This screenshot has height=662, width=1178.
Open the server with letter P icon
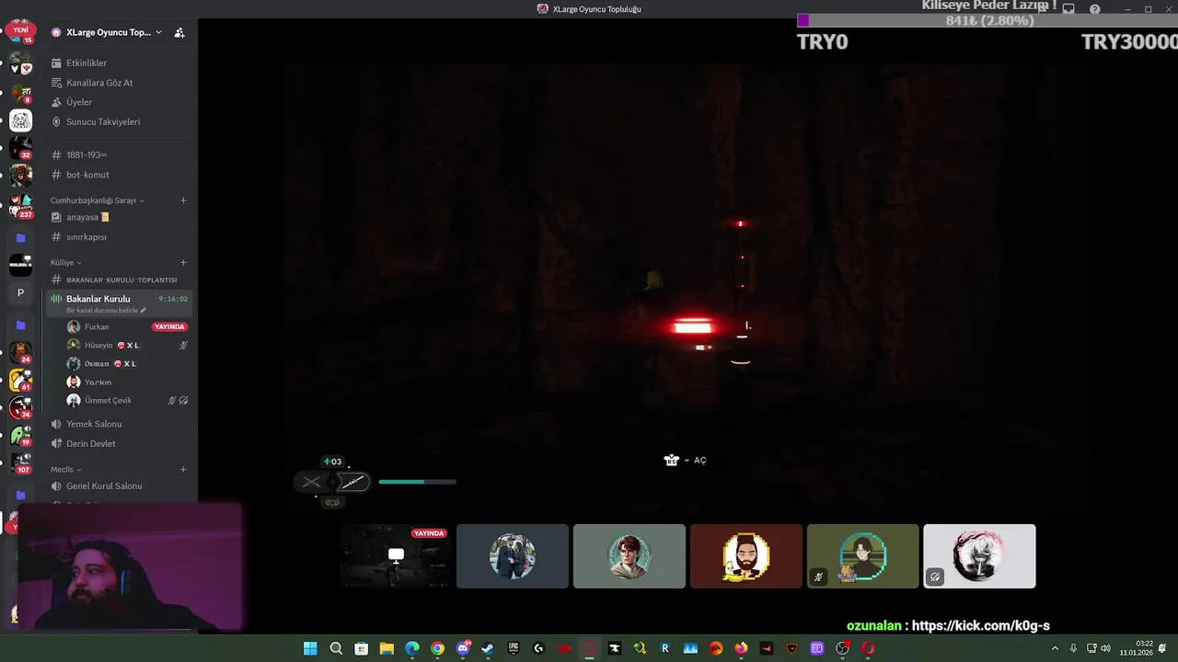coord(20,293)
